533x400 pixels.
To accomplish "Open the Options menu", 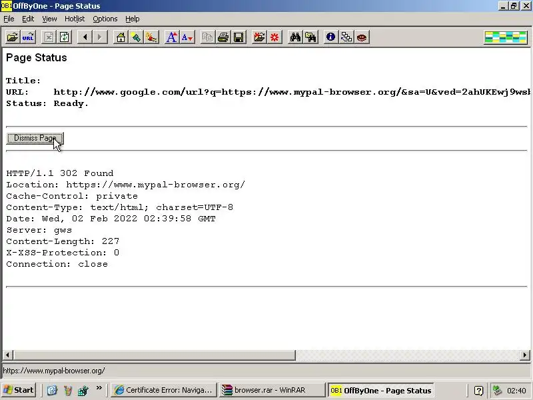I will click(105, 19).
